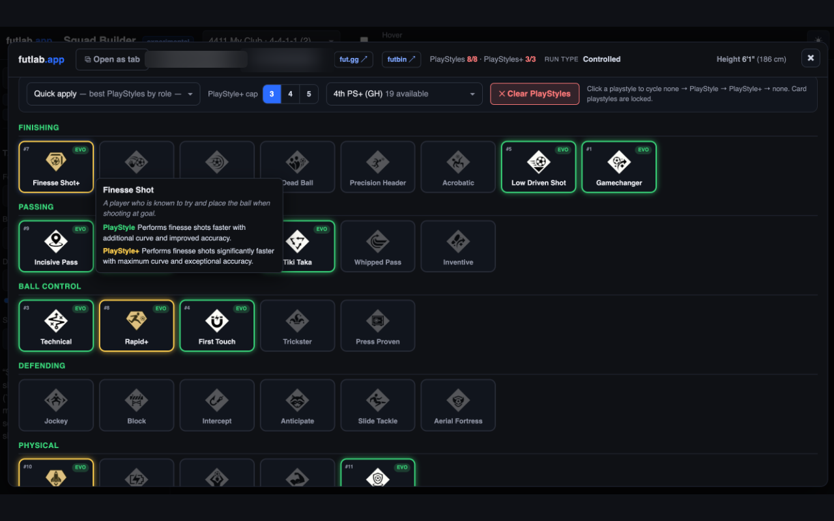Set PlayStyle+ cap to 5

[x=309, y=94]
